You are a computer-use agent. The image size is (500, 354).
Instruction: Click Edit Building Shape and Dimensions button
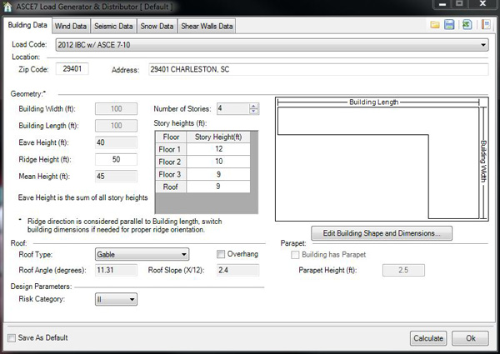(382, 233)
